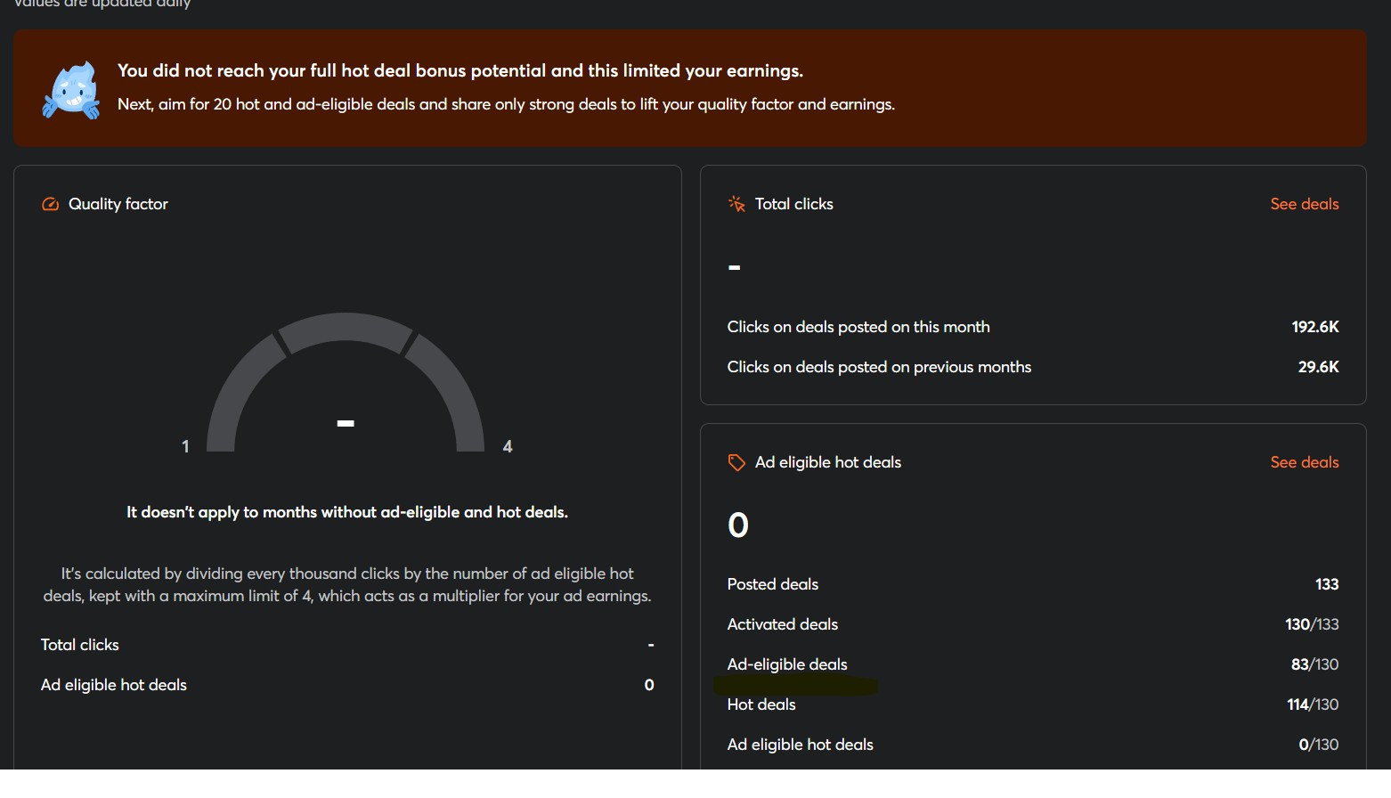1391x798 pixels.
Task: Click the Total clicks cursor icon
Action: point(736,204)
